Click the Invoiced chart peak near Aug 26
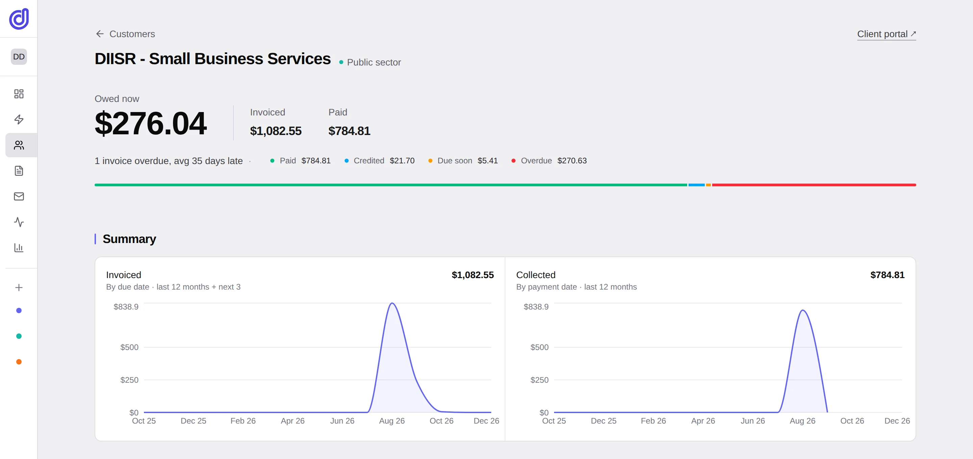 (392, 304)
